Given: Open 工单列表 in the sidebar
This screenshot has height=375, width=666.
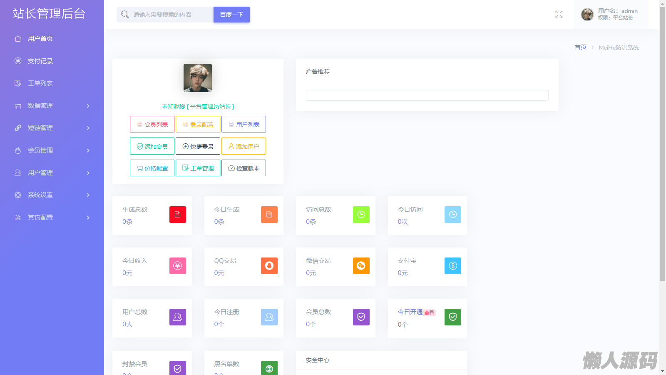Looking at the screenshot, I should (x=52, y=83).
